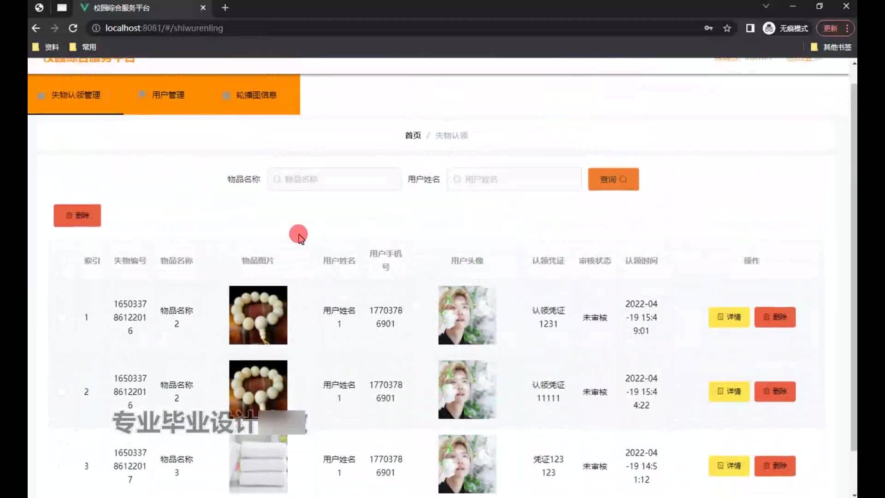Click the bead bracelet thumbnail in row 1

(258, 315)
